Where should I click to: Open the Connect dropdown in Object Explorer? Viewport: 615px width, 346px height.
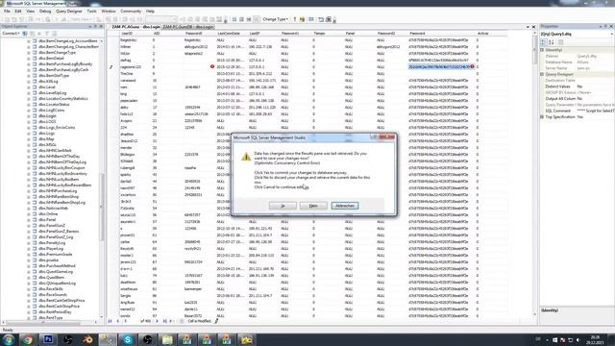click(11, 34)
